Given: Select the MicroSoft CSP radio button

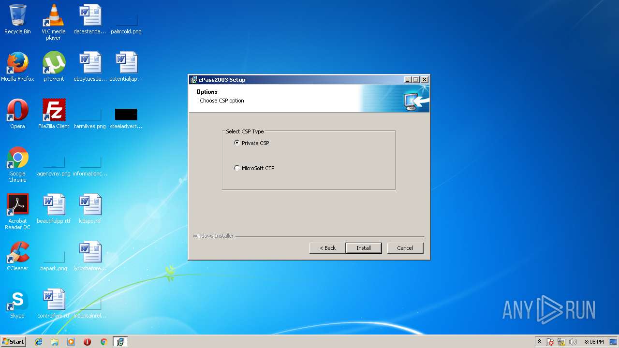Looking at the screenshot, I should 237,168.
